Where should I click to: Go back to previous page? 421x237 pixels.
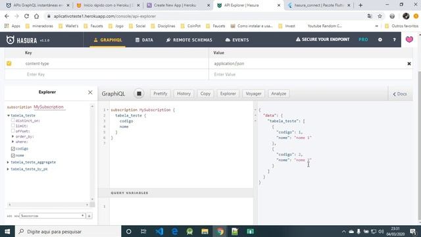pyautogui.click(x=7, y=16)
